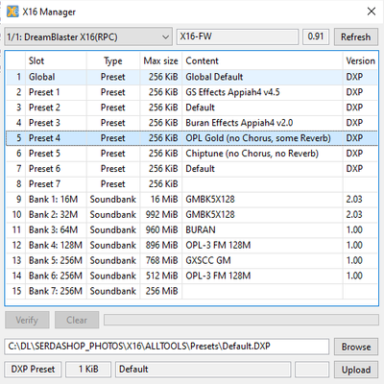This screenshot has height=384, width=384.
Task: Click the DXP Preset file type field
Action: pyautogui.click(x=33, y=370)
